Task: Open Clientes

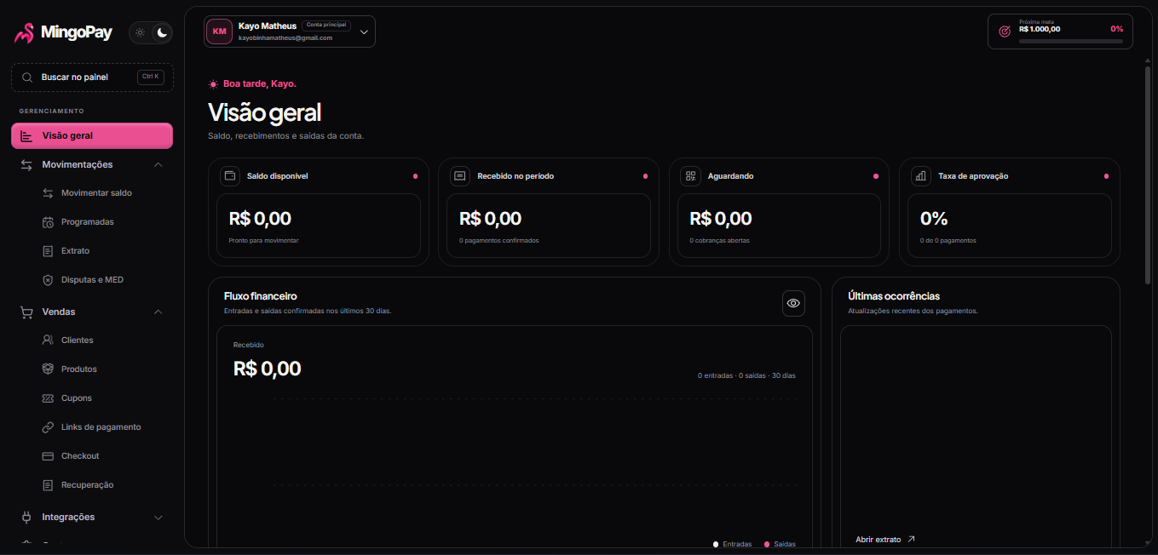Action: pos(77,340)
